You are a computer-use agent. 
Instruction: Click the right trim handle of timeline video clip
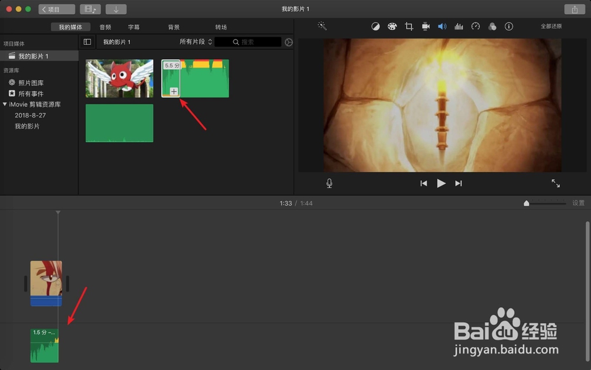tap(67, 283)
